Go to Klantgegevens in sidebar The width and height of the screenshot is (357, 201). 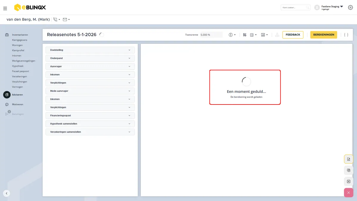tap(20, 40)
